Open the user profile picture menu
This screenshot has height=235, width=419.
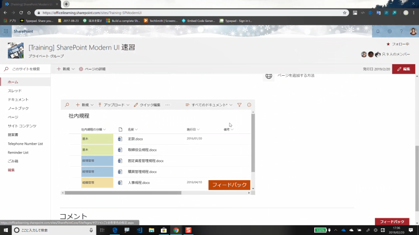coord(413,31)
